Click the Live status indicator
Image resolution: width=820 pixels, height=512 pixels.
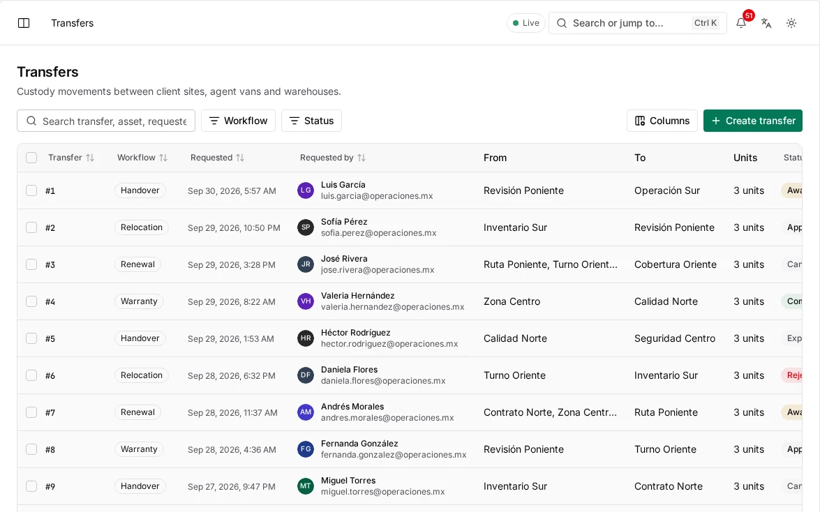pos(526,23)
